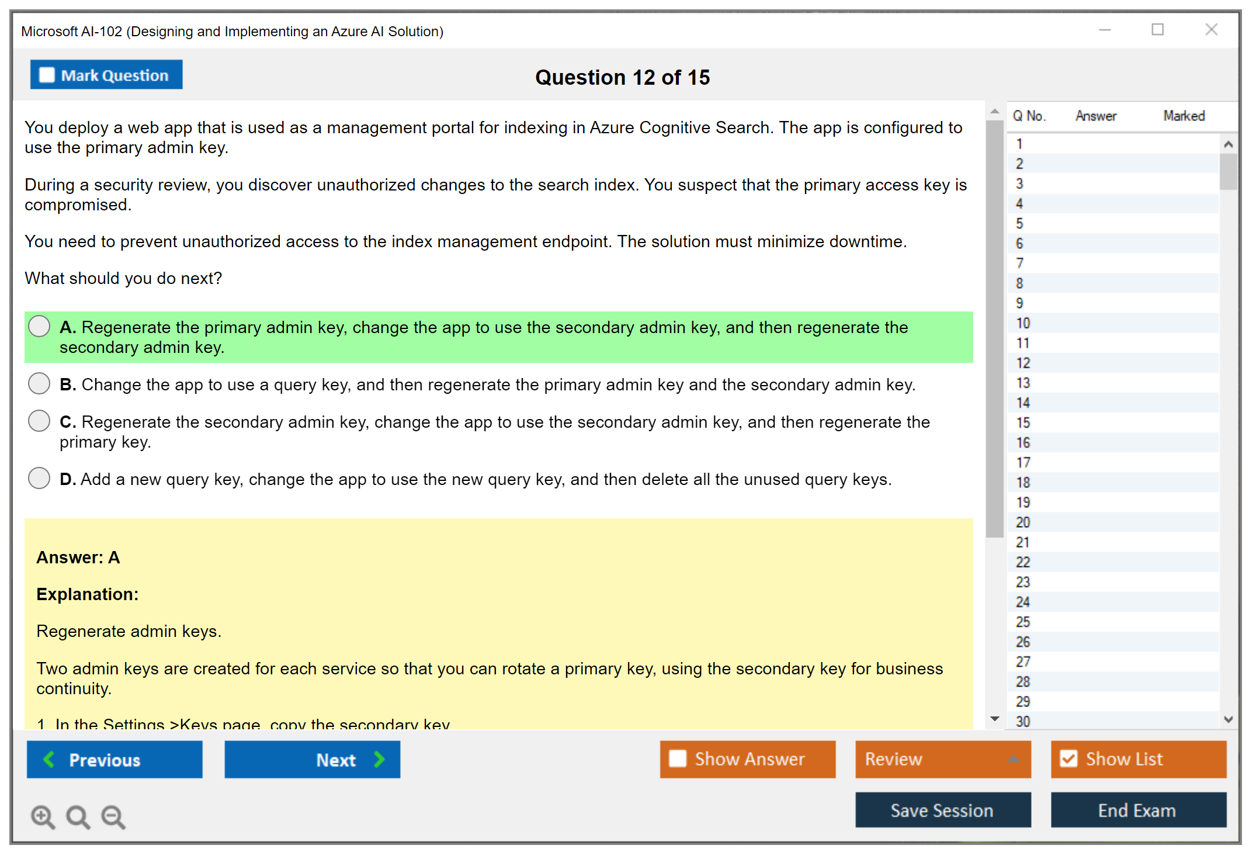Expand the Review dropdown menu
The height and width of the screenshot is (859, 1256).
click(x=1014, y=759)
